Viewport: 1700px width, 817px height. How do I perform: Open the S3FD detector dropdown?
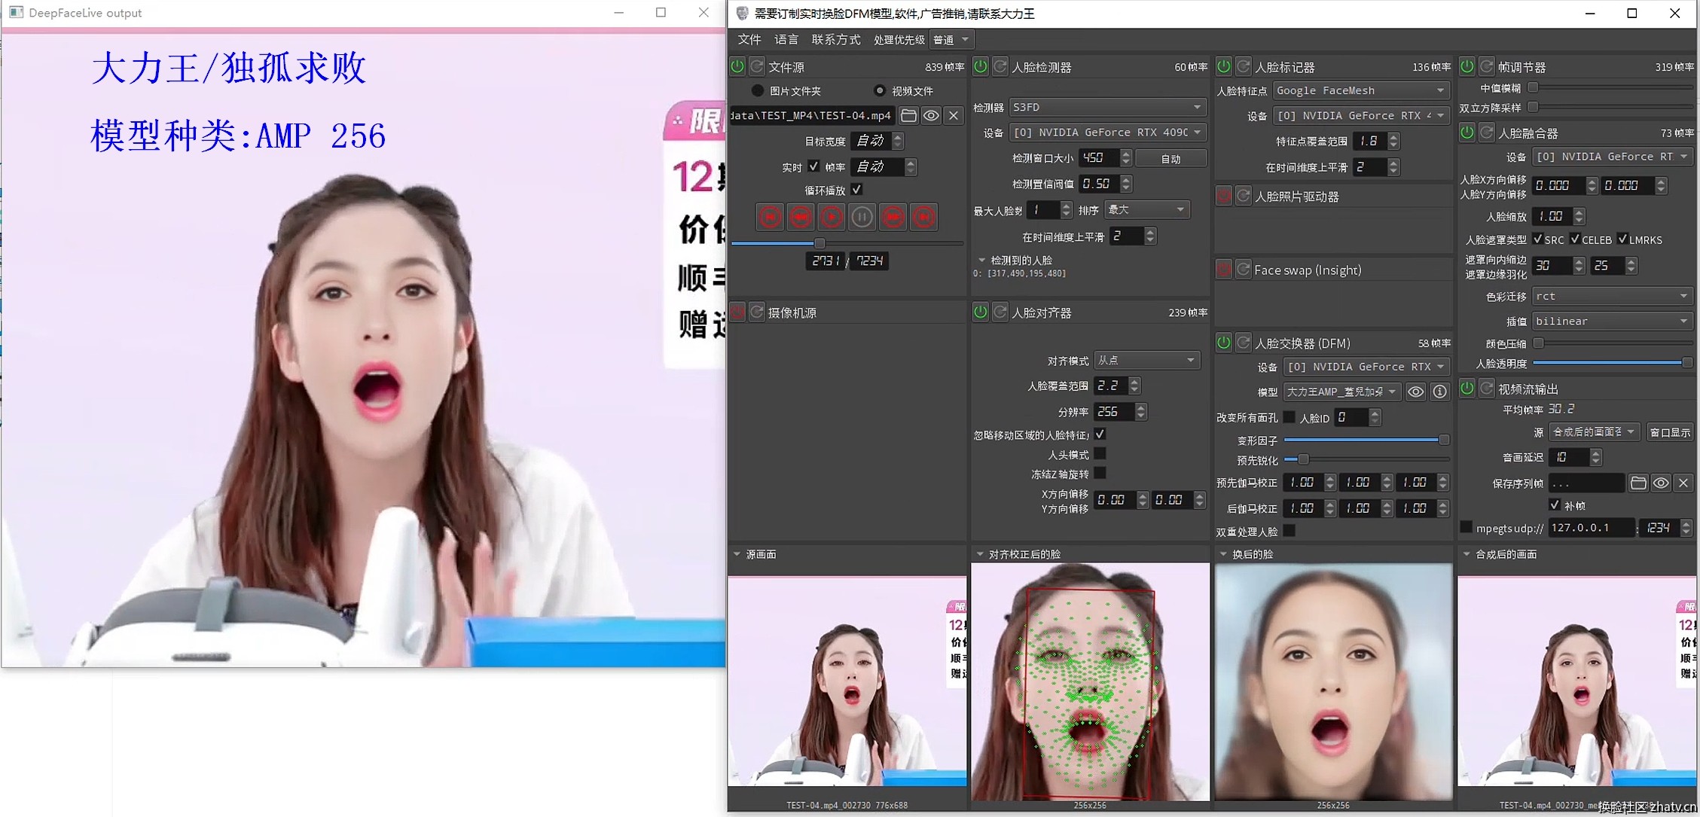coord(1106,107)
